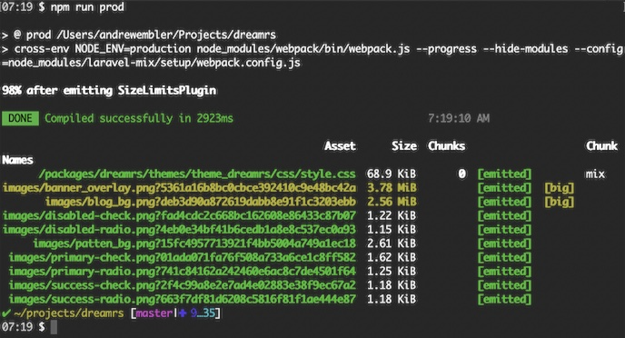Viewport: 625px width, 338px height.
Task: Click the images/patten_bg.png asset row
Action: 194,244
